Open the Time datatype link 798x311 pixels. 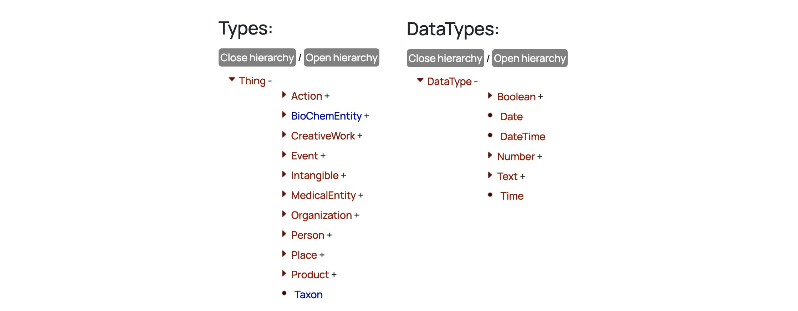click(512, 196)
